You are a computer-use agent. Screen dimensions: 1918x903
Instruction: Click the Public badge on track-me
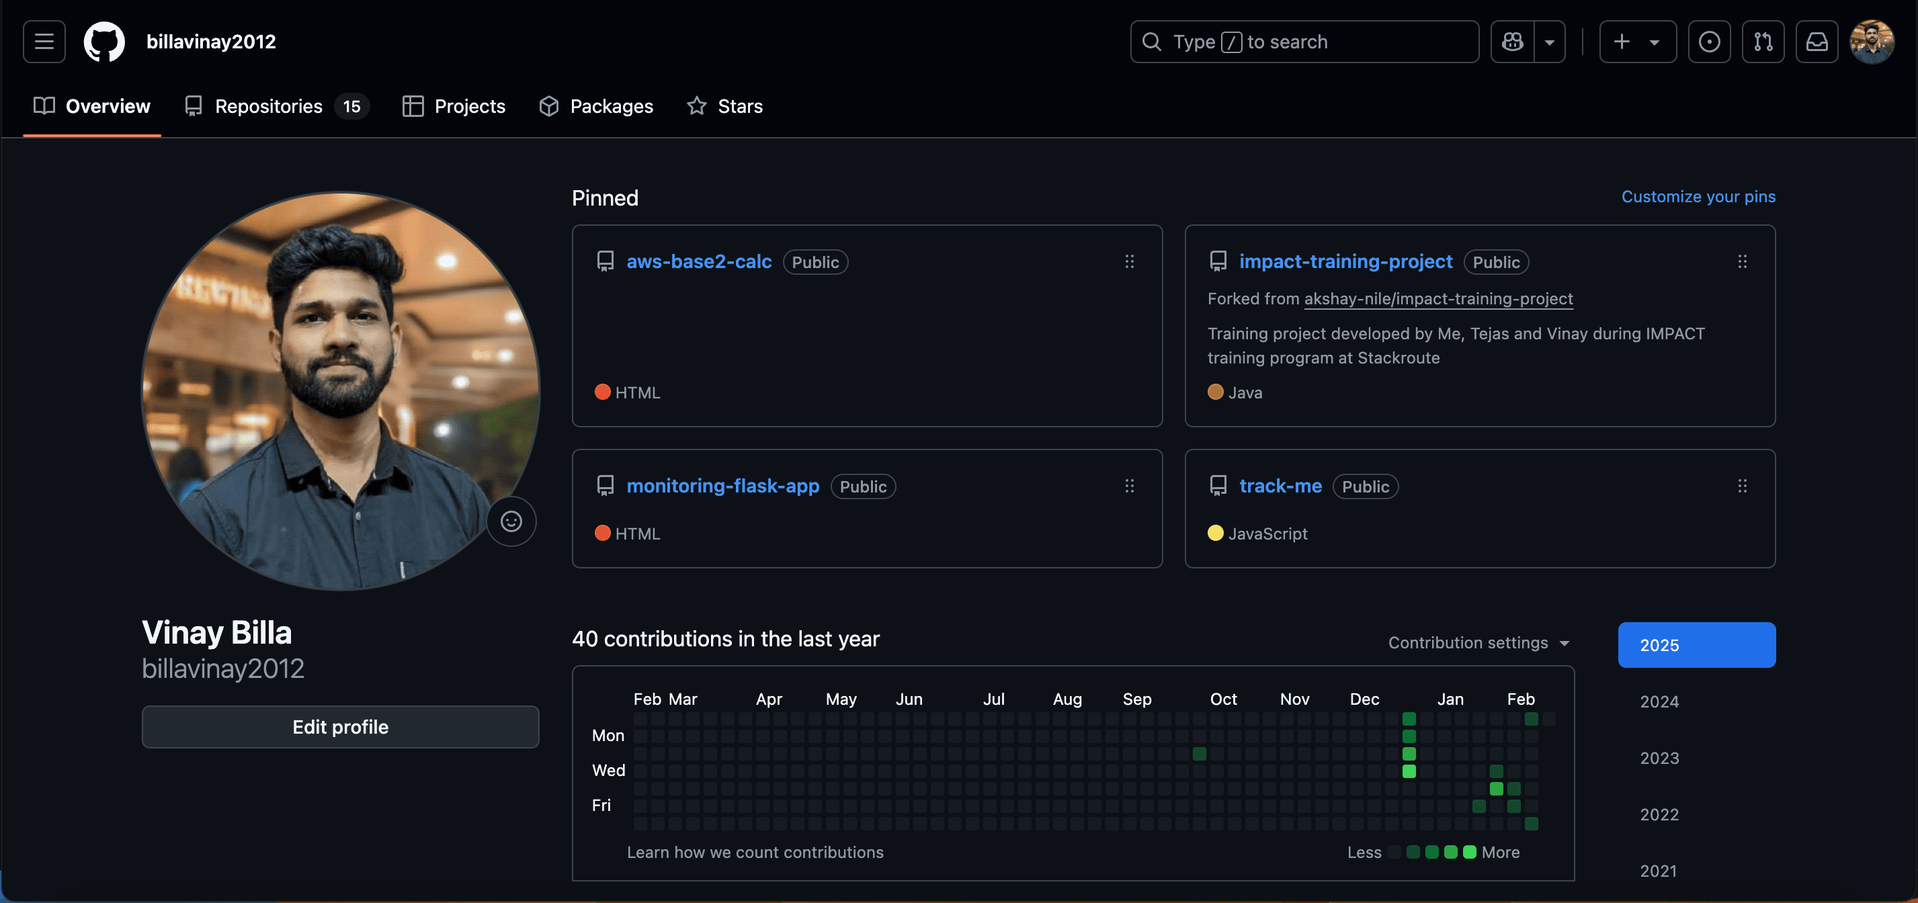coord(1366,487)
